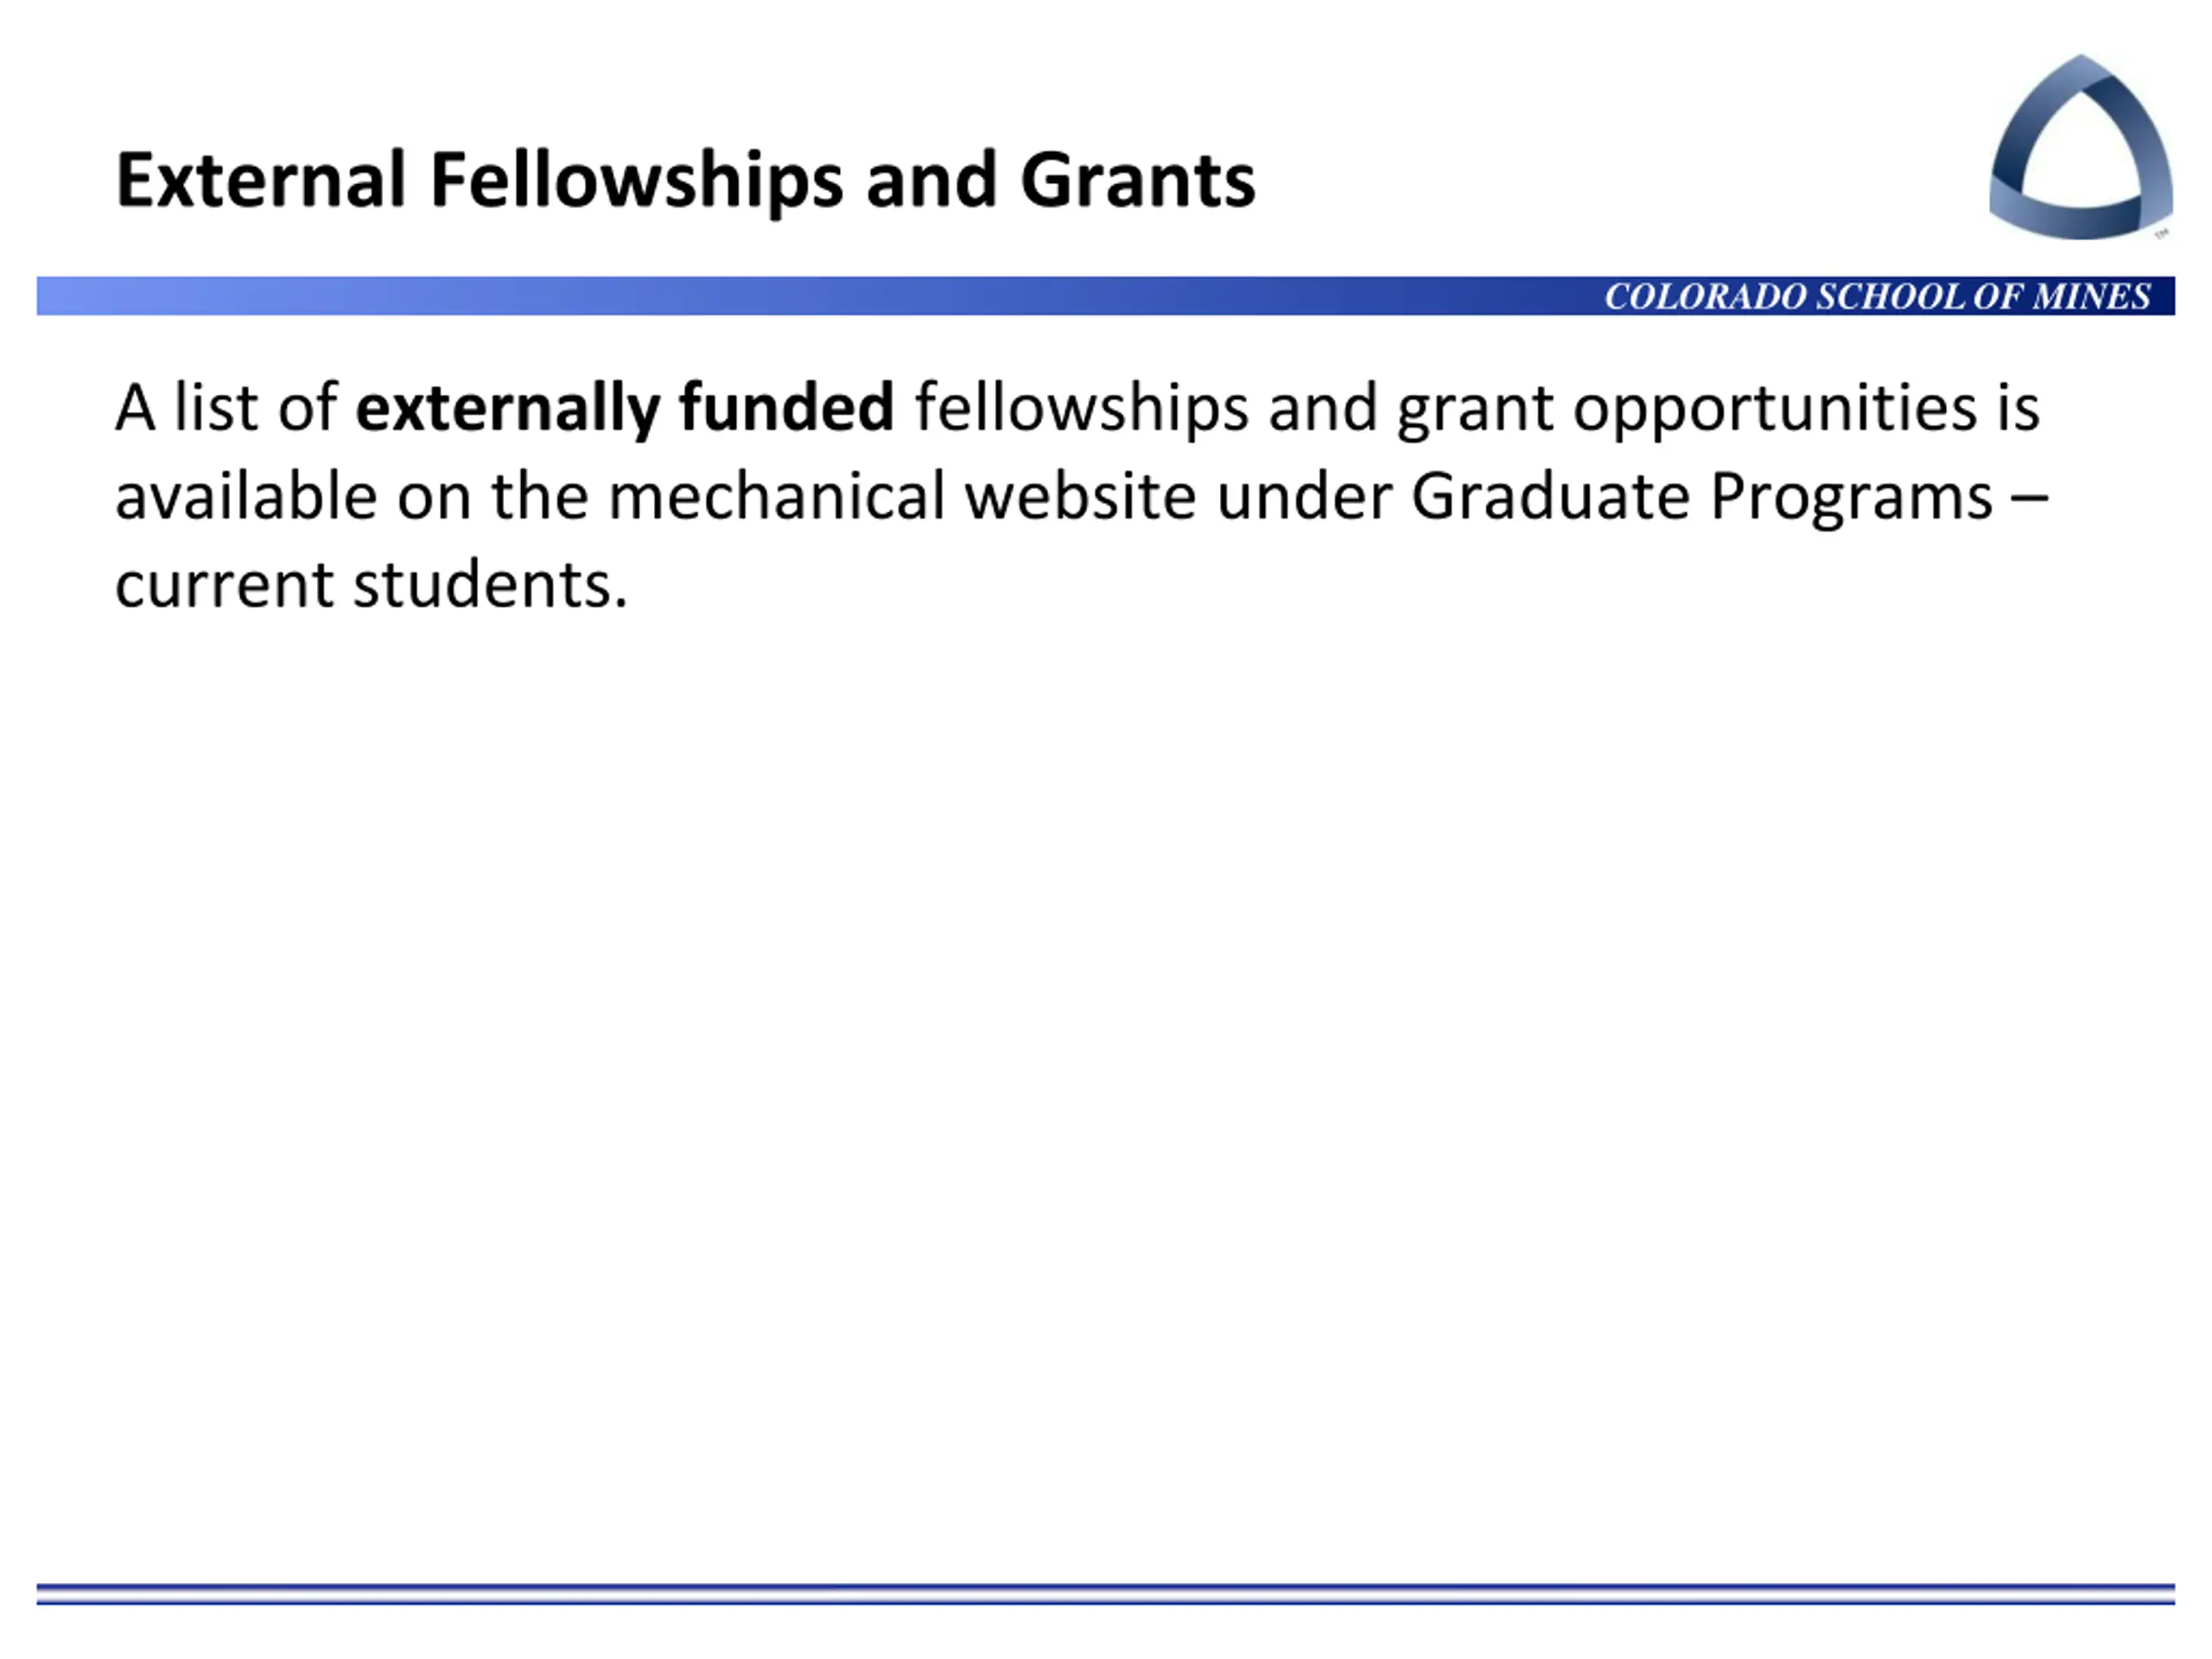Click the word "opportunities" in the body text

(x=1774, y=408)
